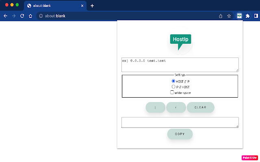Focus the output result textarea
The height and width of the screenshot is (162, 260).
pyautogui.click(x=180, y=122)
